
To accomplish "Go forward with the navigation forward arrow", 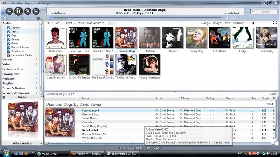I will point(53,23).
